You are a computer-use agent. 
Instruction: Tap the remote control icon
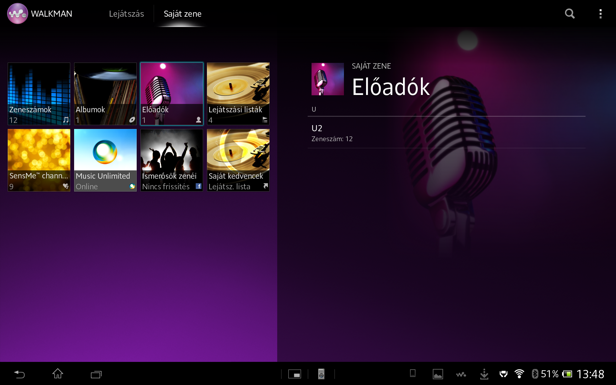pos(321,374)
